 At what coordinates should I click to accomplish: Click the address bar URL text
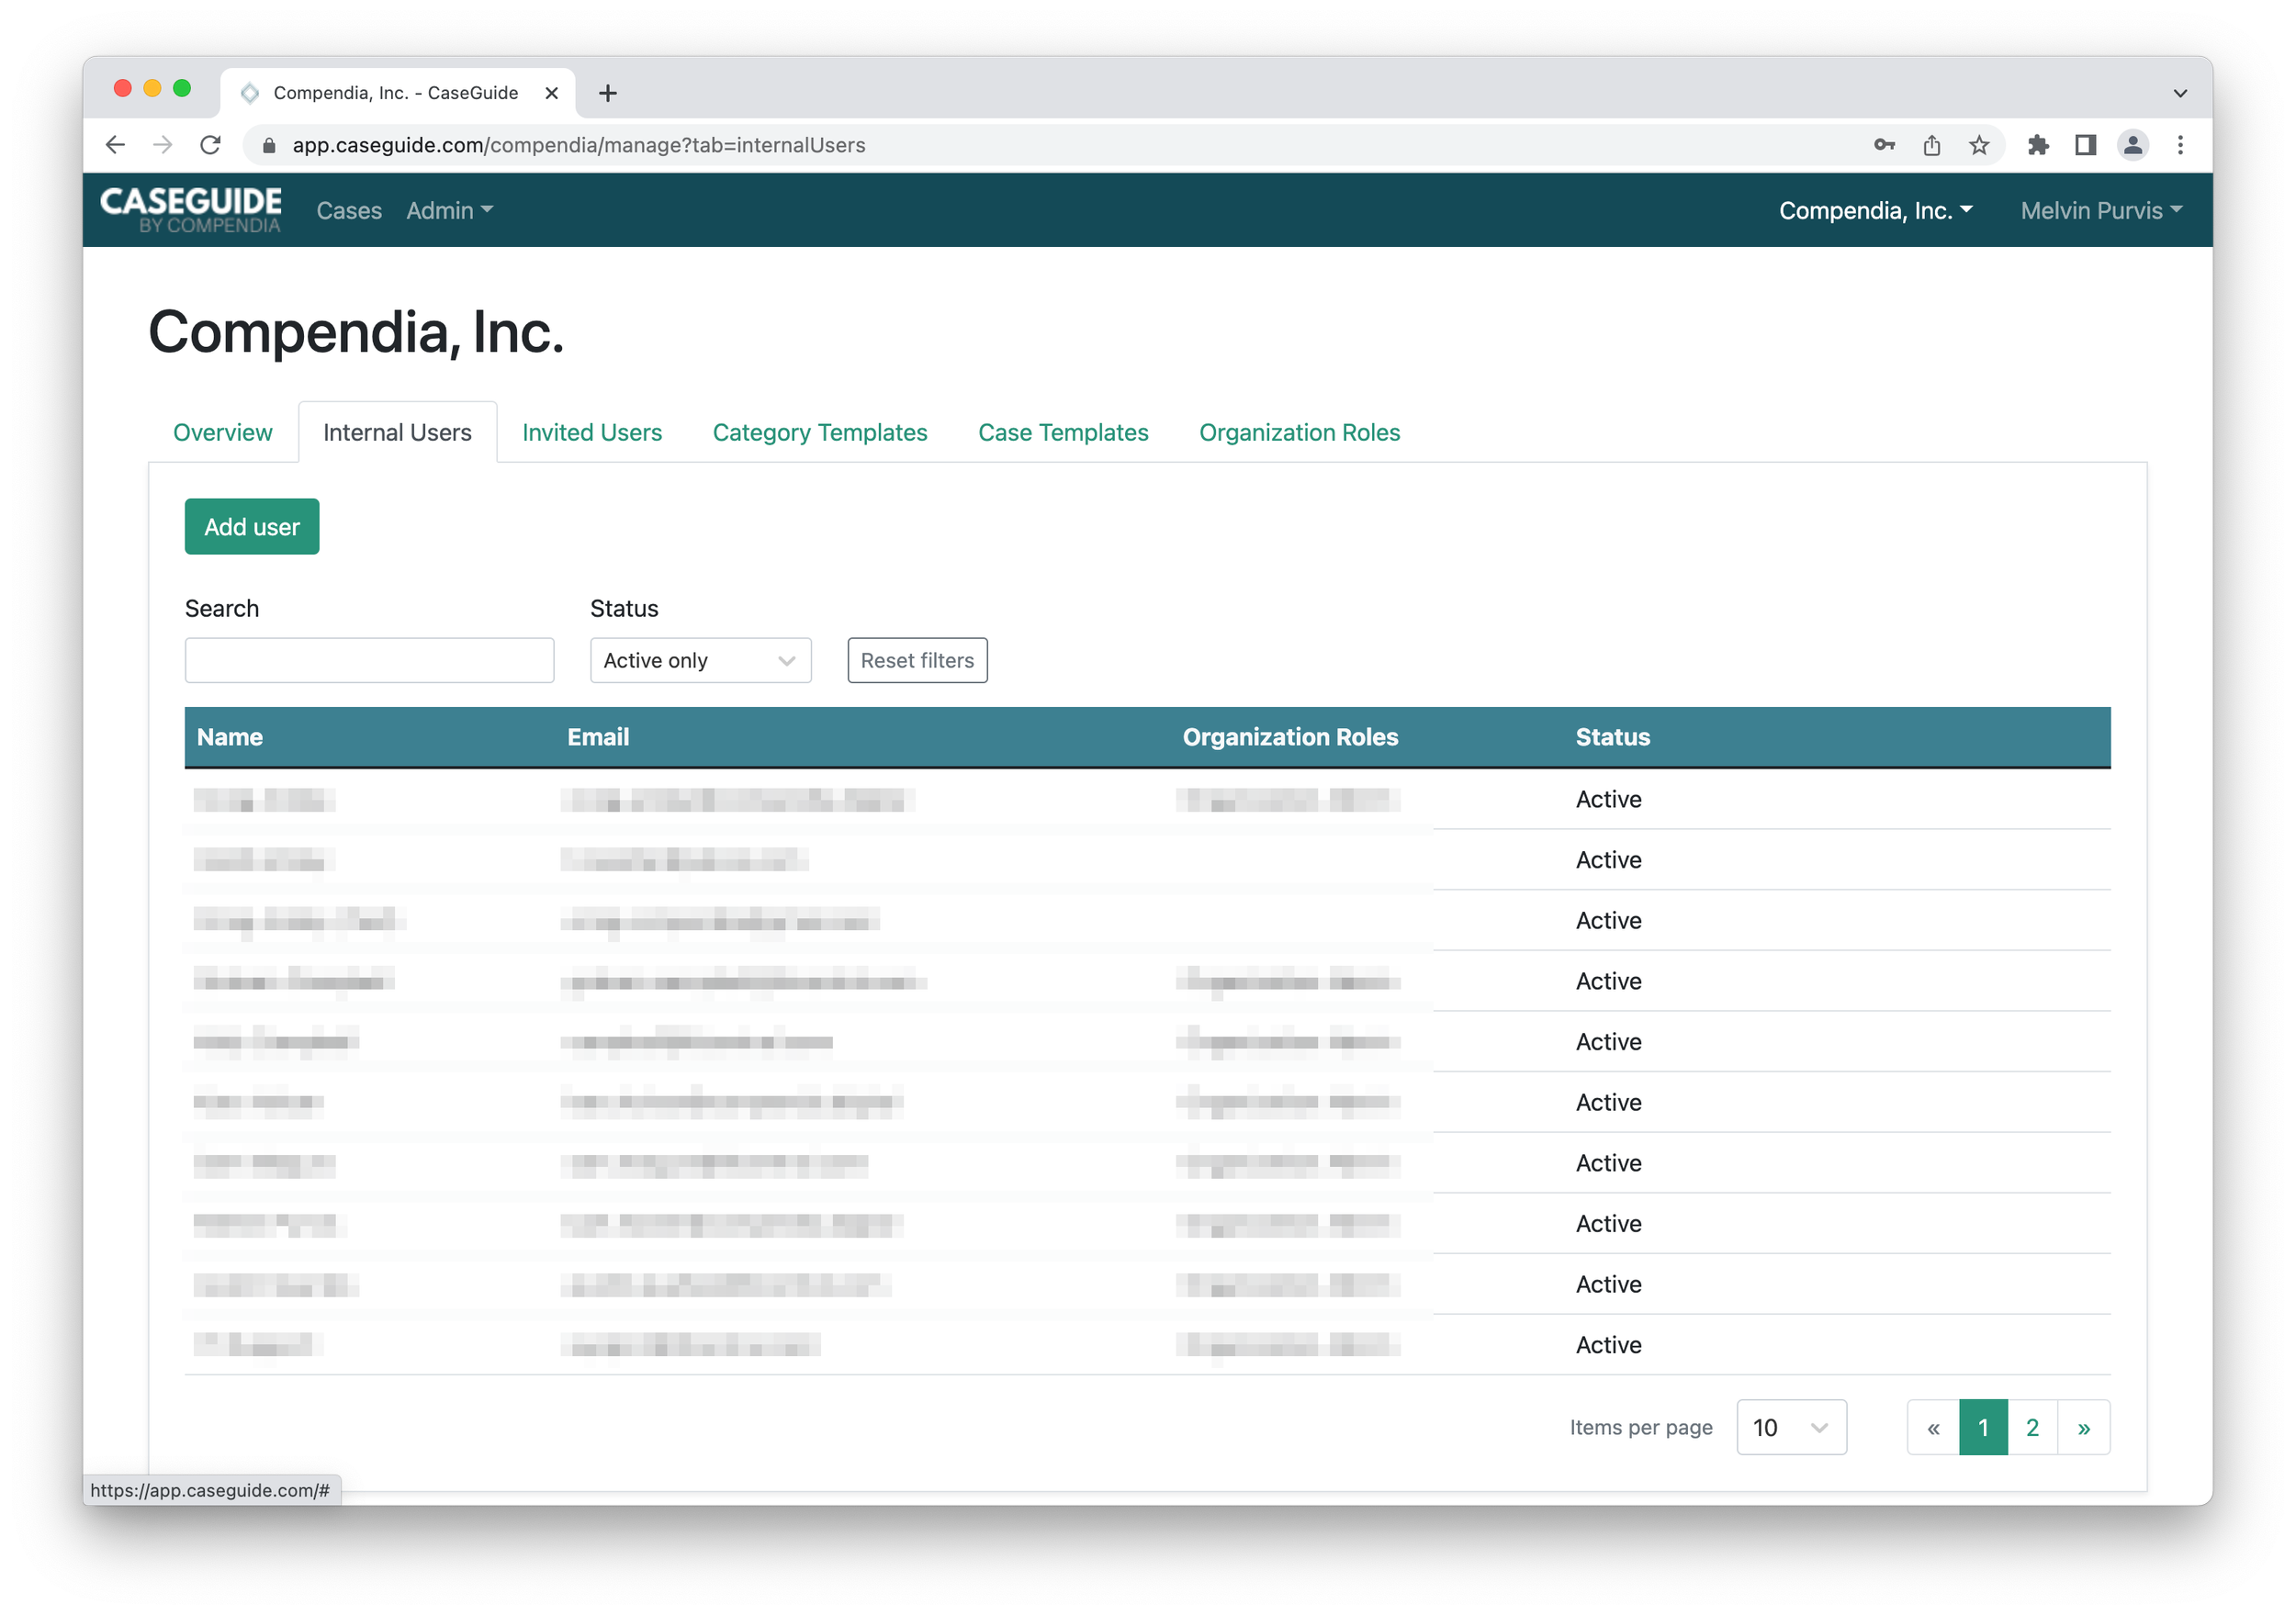pos(579,145)
